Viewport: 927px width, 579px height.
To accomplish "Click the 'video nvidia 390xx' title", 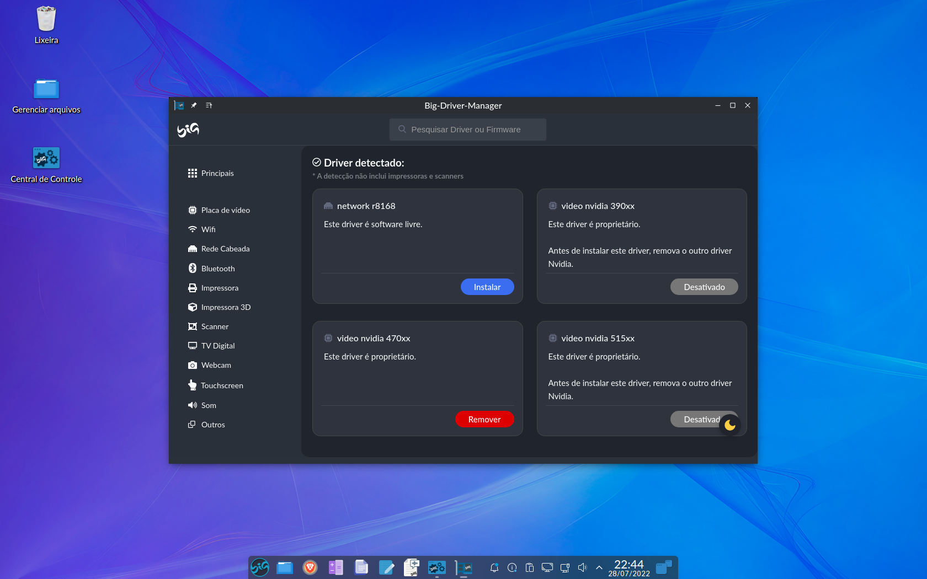I will [x=598, y=206].
